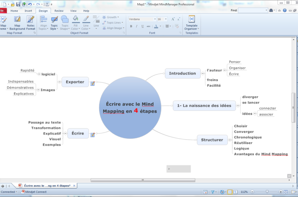298x197 pixels.
Task: Open the Review ribbon tab
Action: click(59, 11)
